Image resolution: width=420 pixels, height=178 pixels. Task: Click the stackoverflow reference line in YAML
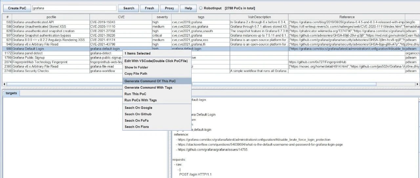pos(260,145)
